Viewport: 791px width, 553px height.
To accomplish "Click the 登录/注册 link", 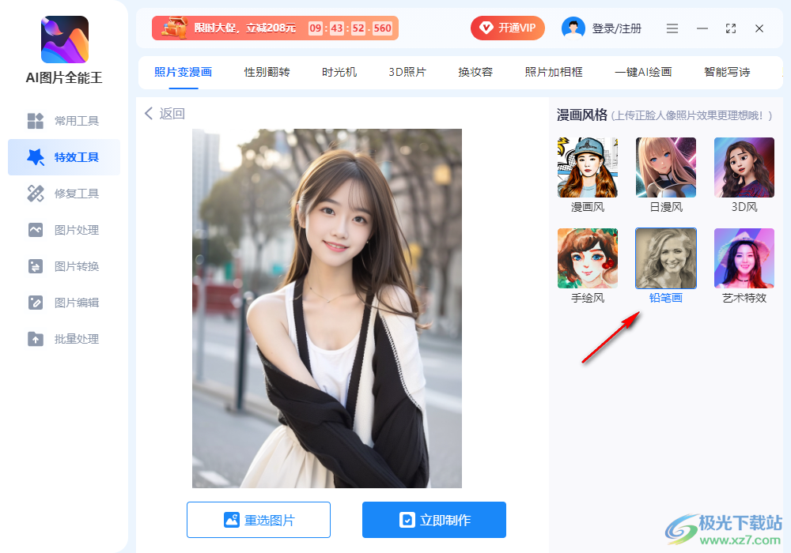I will [619, 27].
